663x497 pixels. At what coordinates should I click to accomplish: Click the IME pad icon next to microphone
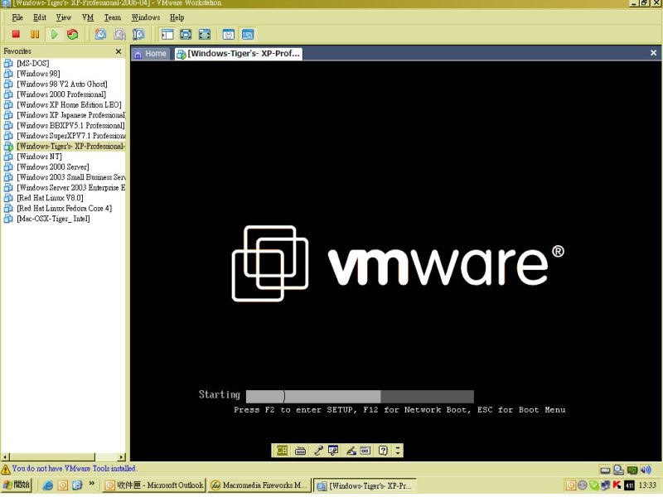click(x=333, y=451)
